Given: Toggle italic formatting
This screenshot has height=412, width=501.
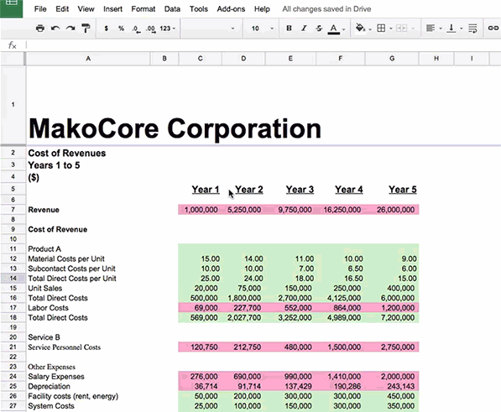Looking at the screenshot, I should (304, 29).
